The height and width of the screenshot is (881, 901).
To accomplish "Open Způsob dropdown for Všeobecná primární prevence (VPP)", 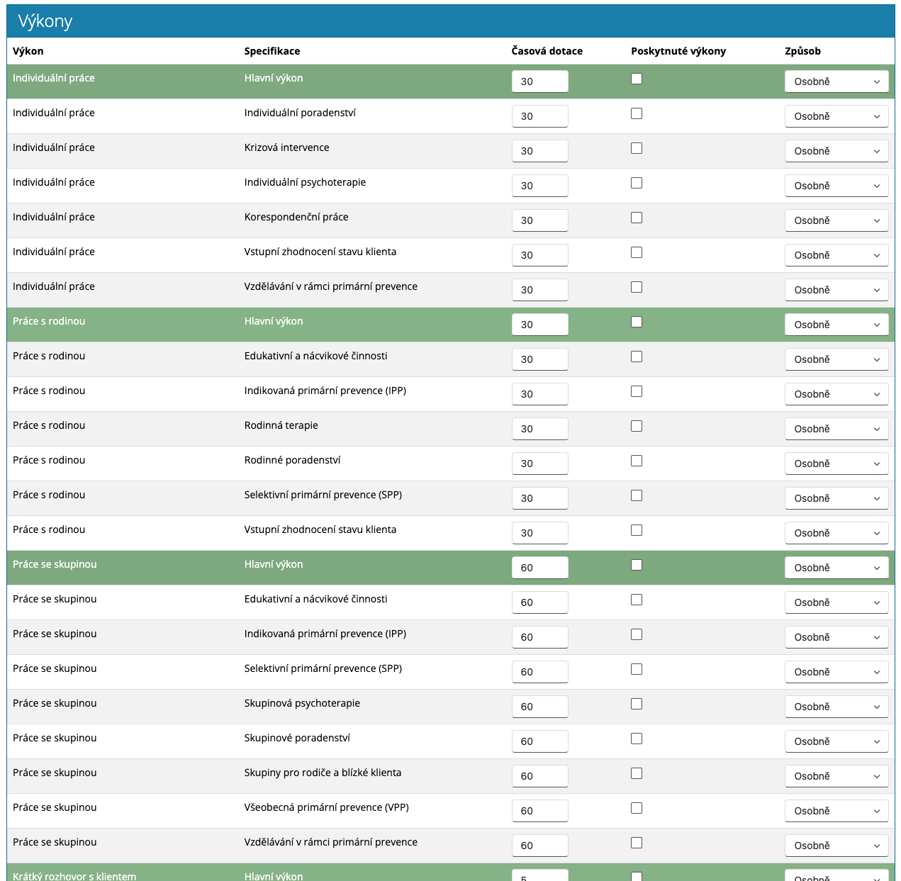I will [x=836, y=811].
